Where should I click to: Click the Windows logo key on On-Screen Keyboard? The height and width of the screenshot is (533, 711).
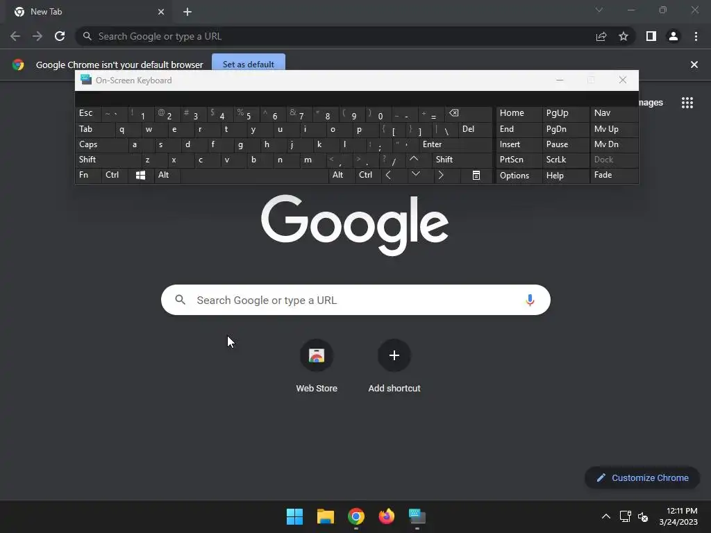click(x=140, y=175)
